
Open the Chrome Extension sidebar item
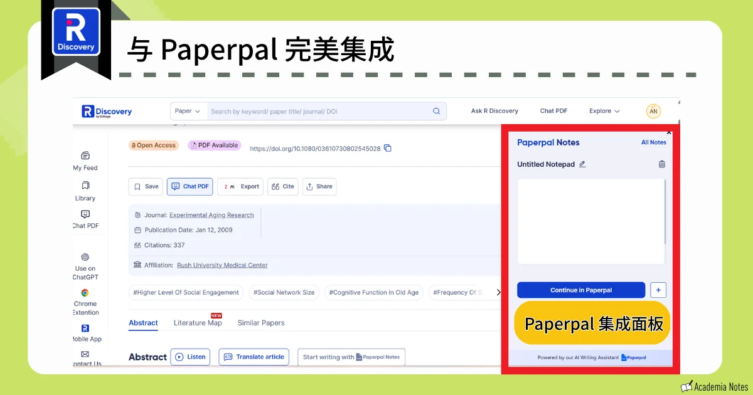(x=85, y=302)
